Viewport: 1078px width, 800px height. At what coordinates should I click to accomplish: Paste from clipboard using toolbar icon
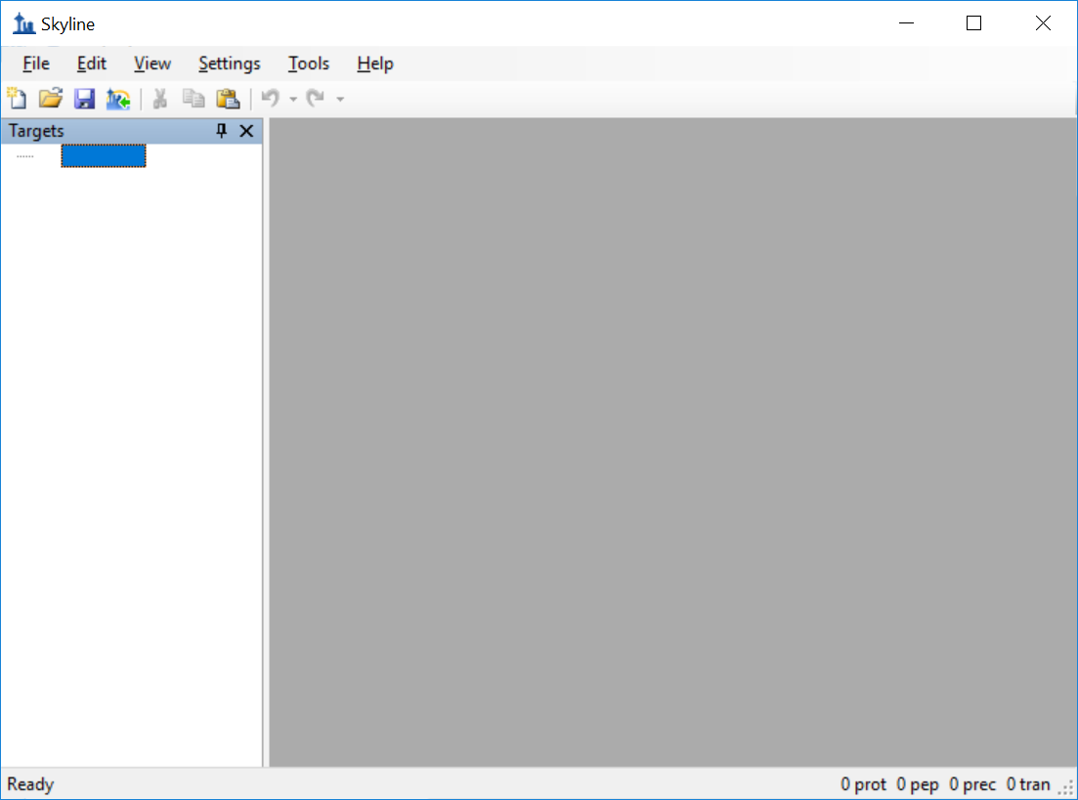tap(228, 99)
